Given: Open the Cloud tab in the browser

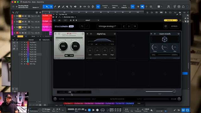Looking at the screenshot, I should point(180,13).
